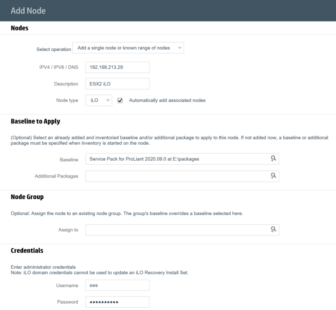Click the Additional Packages search magnifier icon
336x310 pixels.
[x=273, y=176]
